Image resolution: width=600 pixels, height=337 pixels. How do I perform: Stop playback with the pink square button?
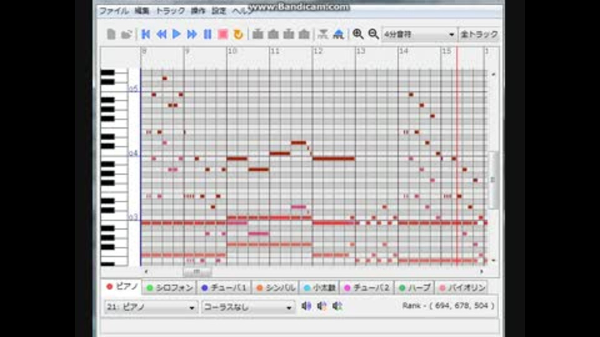pyautogui.click(x=222, y=34)
